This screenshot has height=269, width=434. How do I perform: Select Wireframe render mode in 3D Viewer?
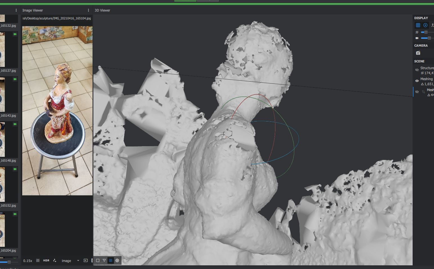tap(104, 261)
